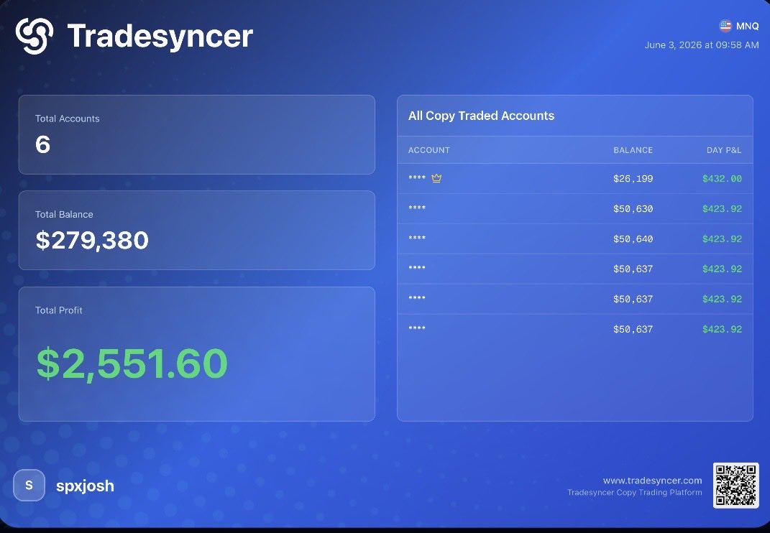Click the day P&L in the $50,630 row

[x=722, y=209]
